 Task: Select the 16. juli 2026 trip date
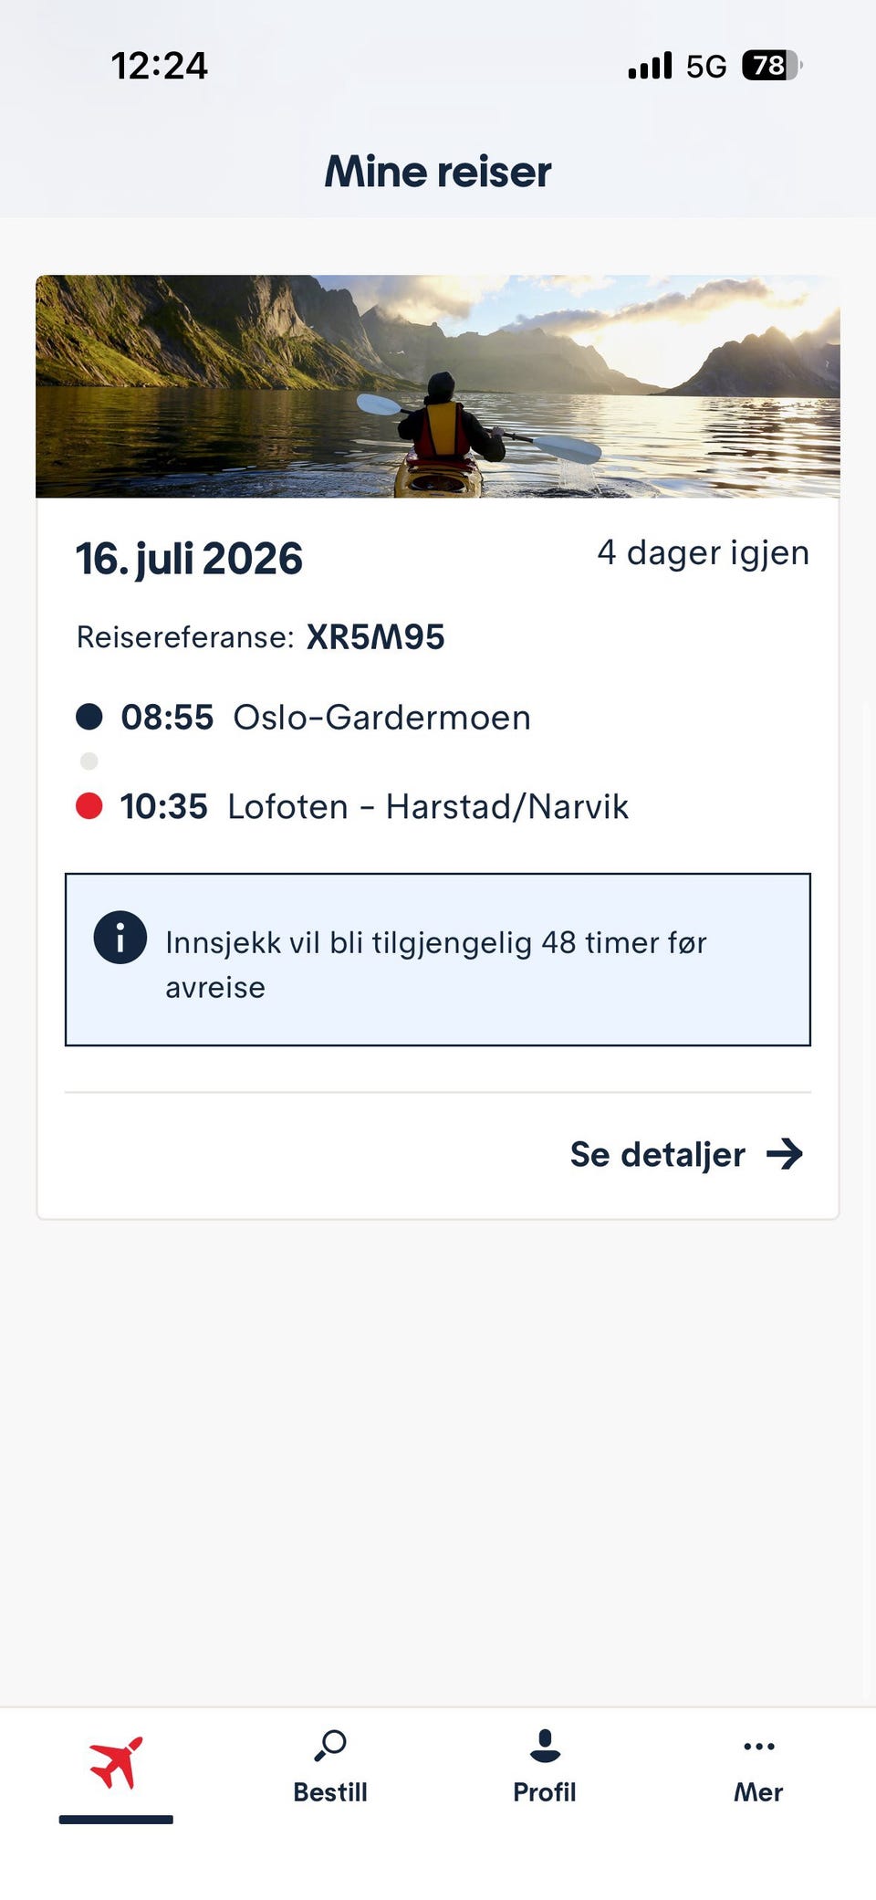189,559
